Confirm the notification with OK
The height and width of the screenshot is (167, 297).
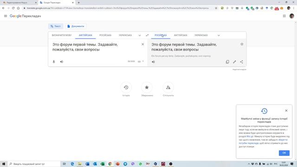pos(284,153)
